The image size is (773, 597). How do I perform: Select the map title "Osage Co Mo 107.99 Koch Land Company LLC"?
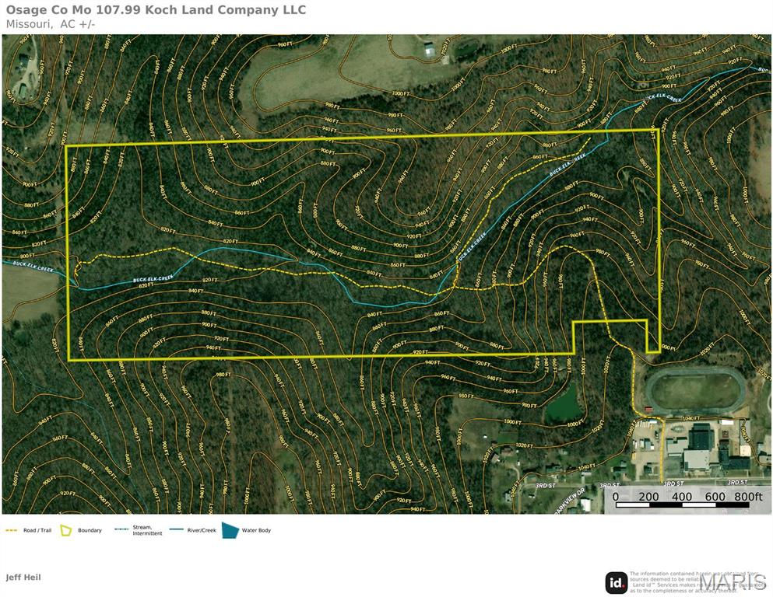[x=156, y=9]
